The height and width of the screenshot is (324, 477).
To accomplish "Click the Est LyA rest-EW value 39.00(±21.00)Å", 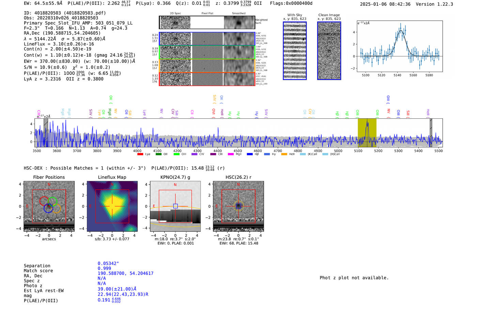I will 117,289.
